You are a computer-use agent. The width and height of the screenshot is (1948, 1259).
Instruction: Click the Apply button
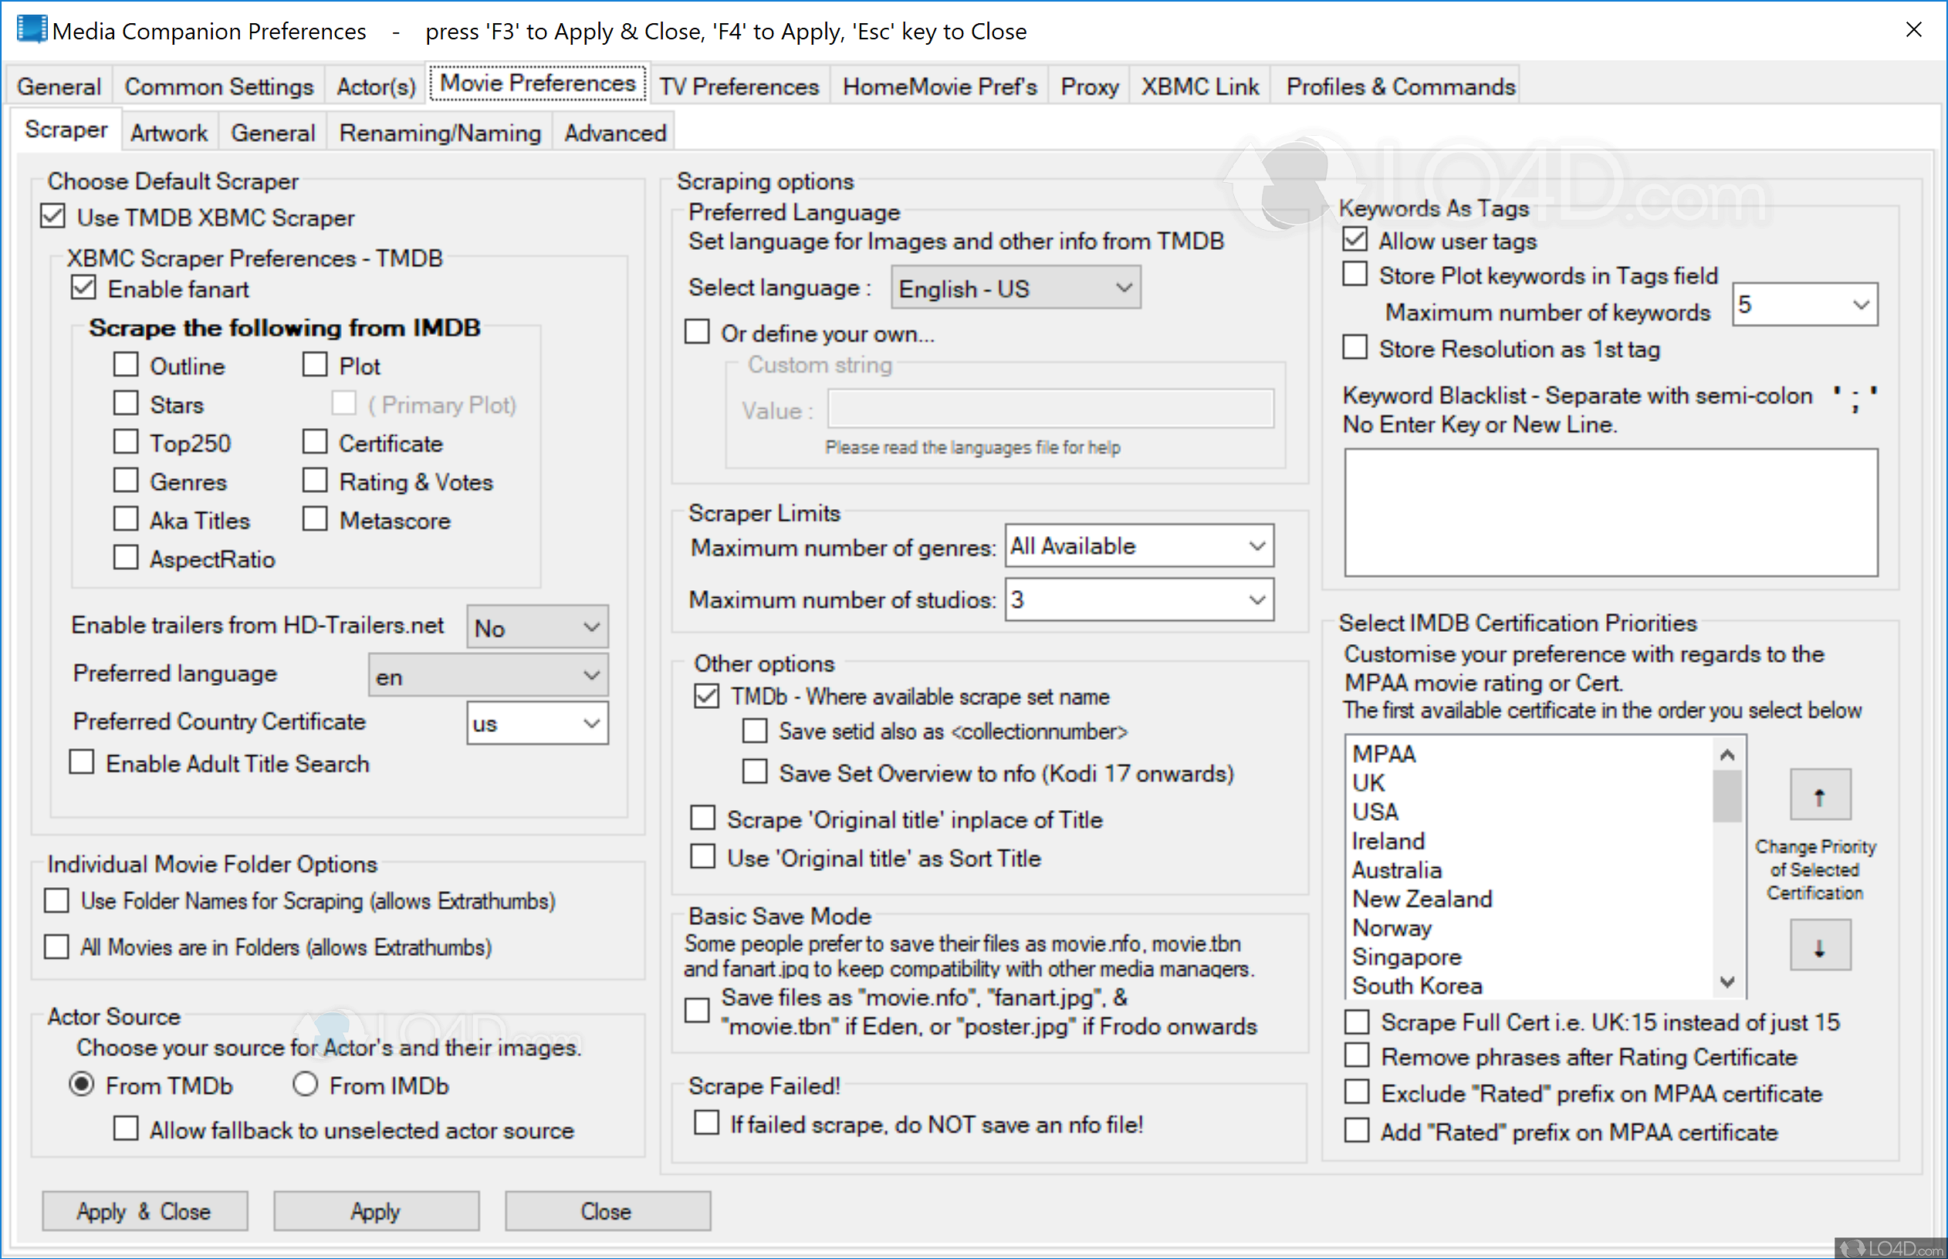376,1210
